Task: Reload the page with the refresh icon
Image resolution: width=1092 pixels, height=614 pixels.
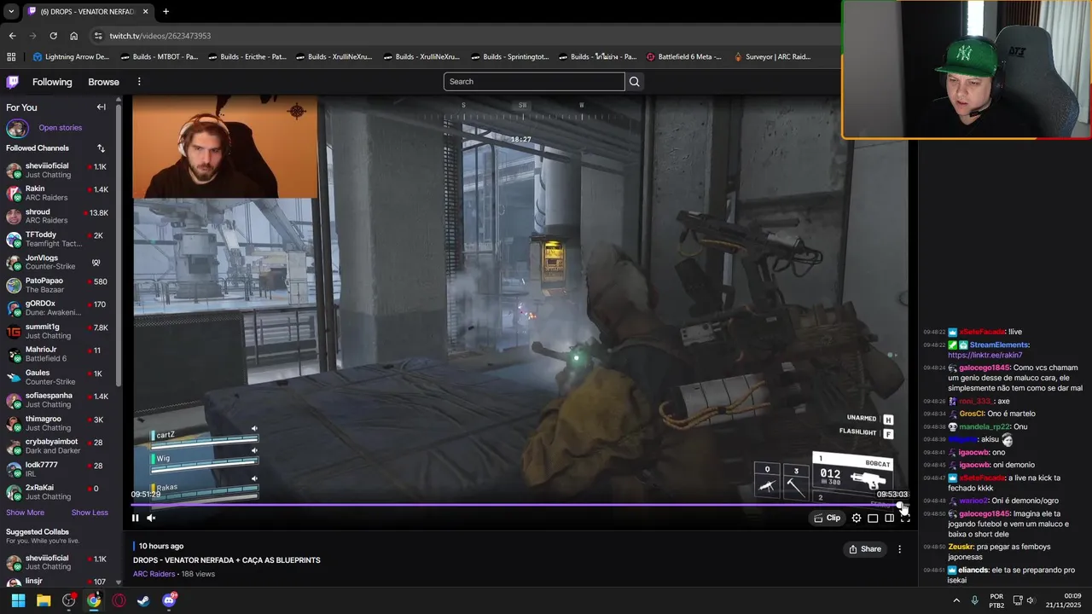Action: (53, 36)
